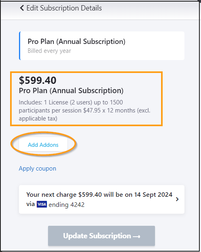Screen dimensions: 201x252
Task: Click the '$47.95 x 12 months' pricing text
Action: (109, 110)
